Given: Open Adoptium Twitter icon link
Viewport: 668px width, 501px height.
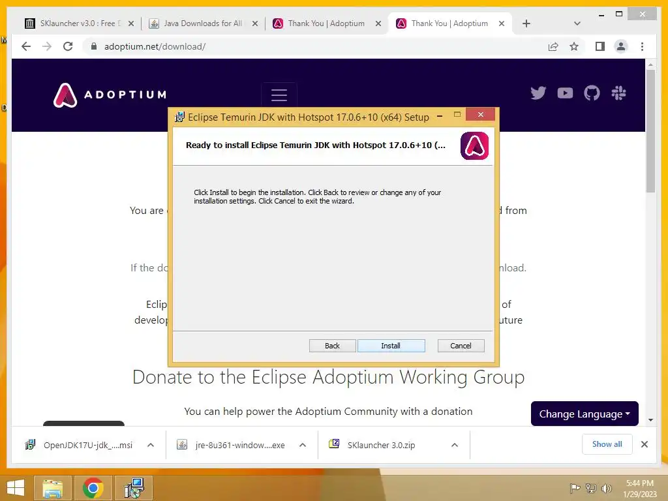Looking at the screenshot, I should 538,93.
